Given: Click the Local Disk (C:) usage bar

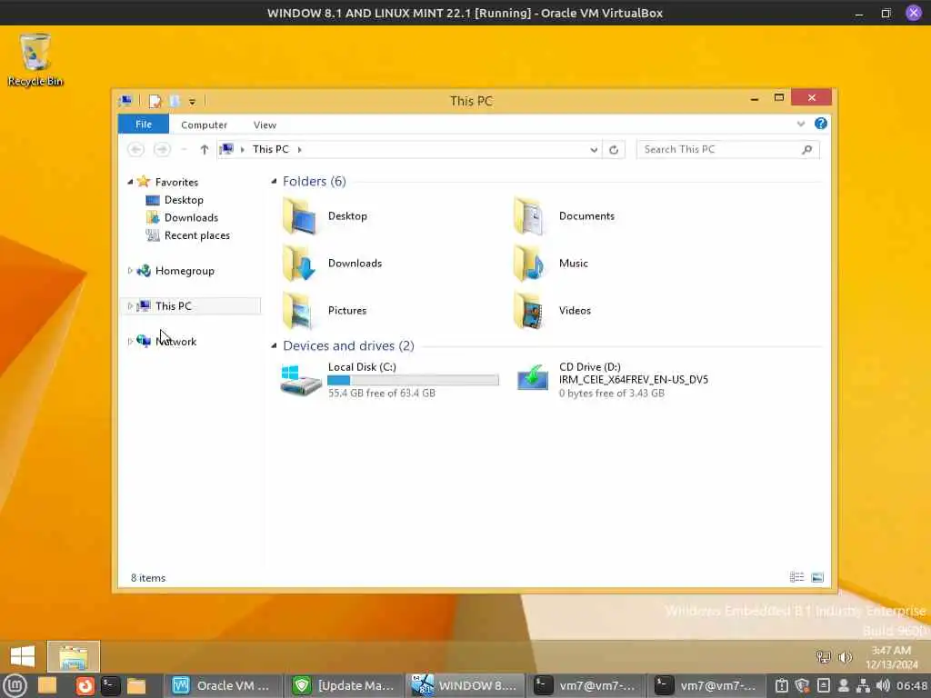Looking at the screenshot, I should pyautogui.click(x=414, y=381).
